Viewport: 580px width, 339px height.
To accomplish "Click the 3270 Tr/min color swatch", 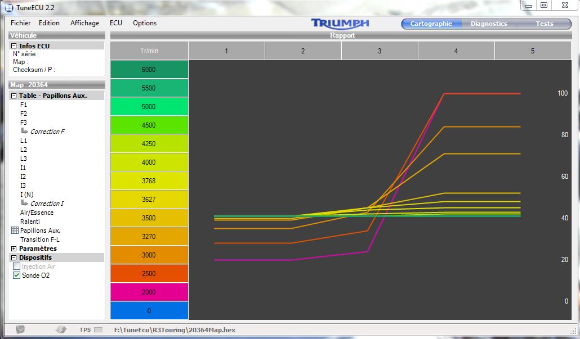I will pyautogui.click(x=149, y=236).
